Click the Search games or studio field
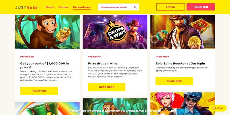This screenshot has height=115, width=230. click(x=118, y=7)
